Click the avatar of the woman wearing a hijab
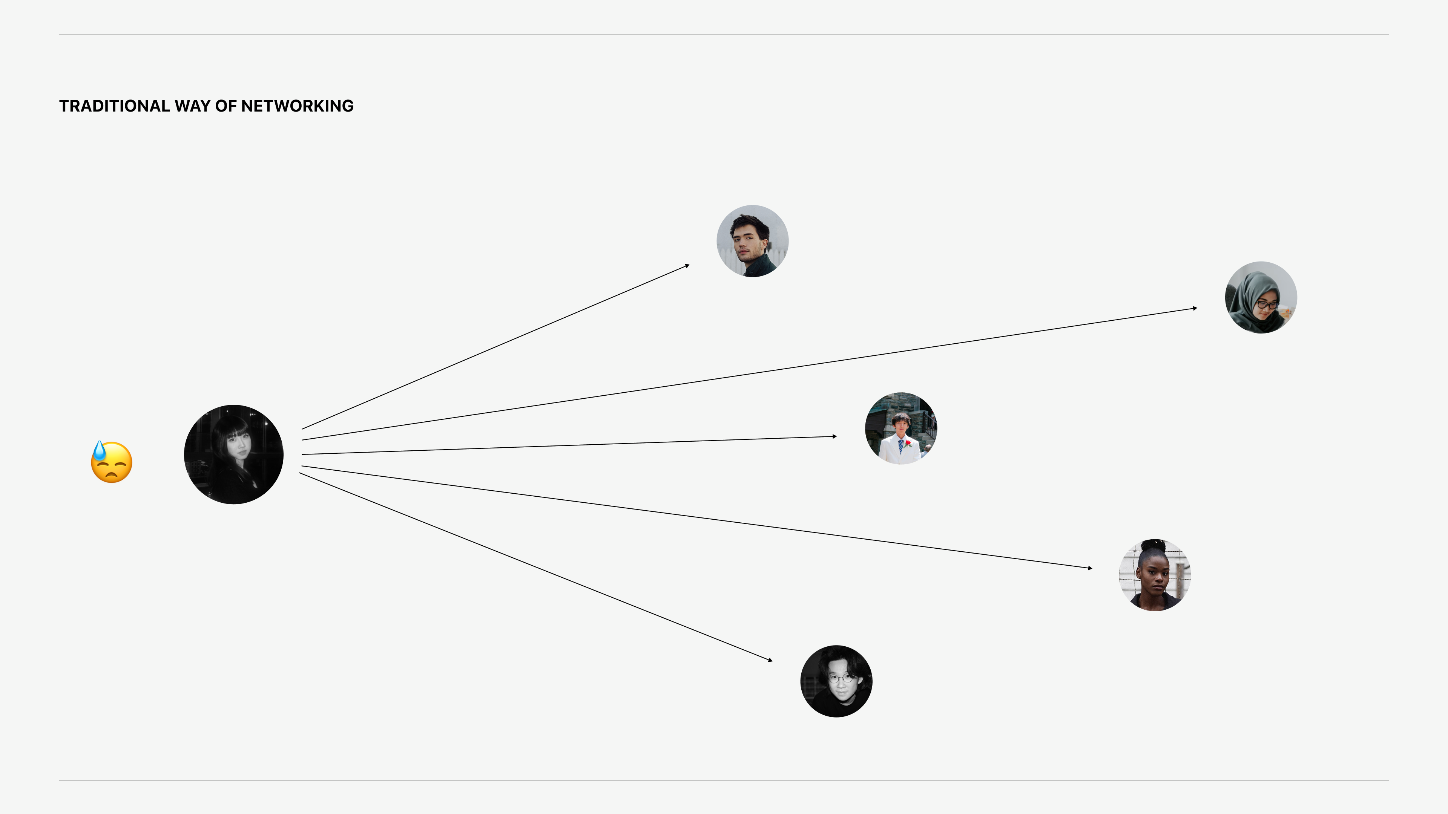Viewport: 1448px width, 814px height. pyautogui.click(x=1261, y=298)
